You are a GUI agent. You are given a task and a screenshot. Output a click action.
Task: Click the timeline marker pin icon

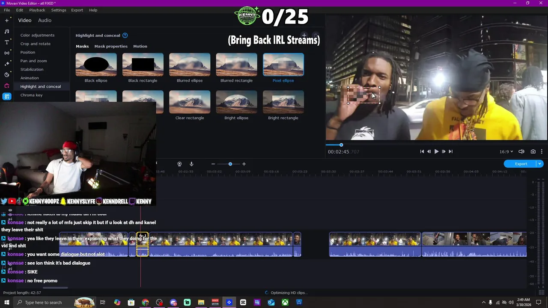pos(179,164)
